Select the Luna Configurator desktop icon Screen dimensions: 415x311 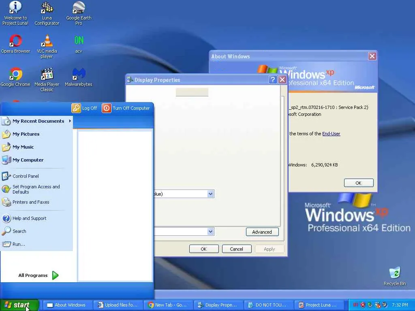pyautogui.click(x=47, y=13)
